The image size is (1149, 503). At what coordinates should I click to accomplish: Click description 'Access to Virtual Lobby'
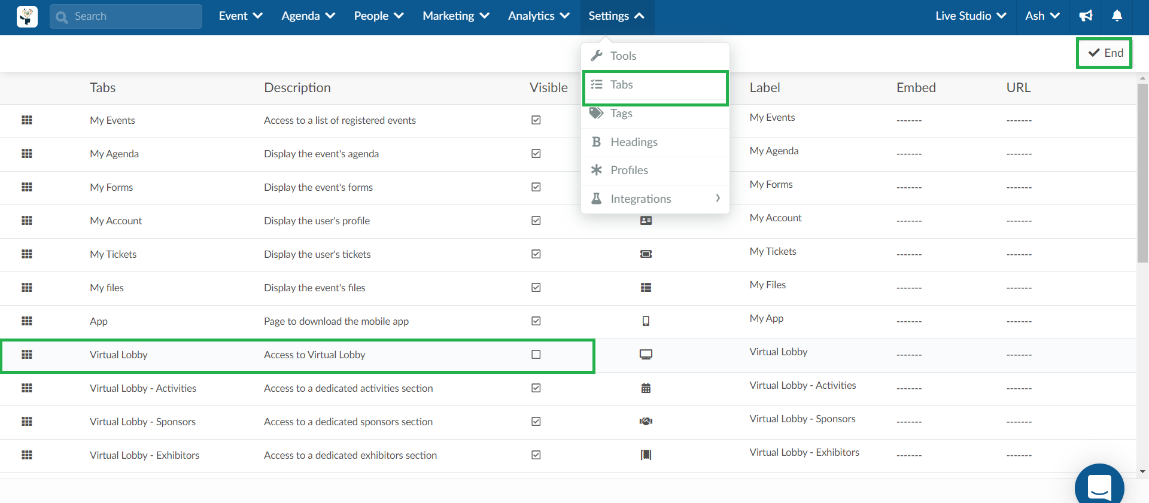click(314, 355)
